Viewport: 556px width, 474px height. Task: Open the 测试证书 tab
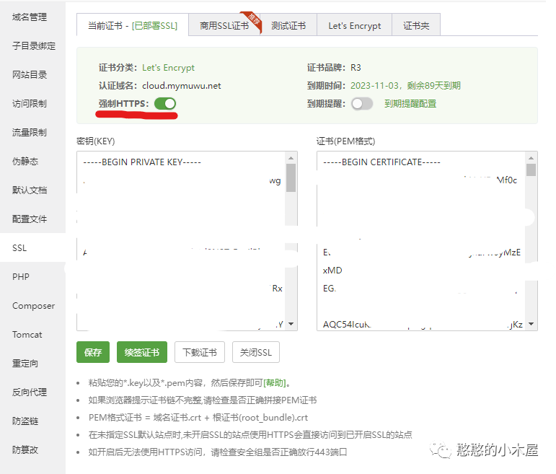click(288, 25)
